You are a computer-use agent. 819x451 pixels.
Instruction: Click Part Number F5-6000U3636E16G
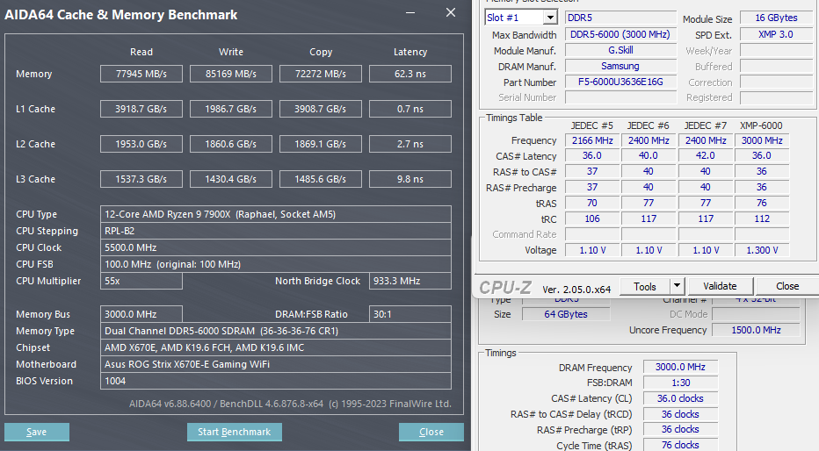pyautogui.click(x=620, y=82)
